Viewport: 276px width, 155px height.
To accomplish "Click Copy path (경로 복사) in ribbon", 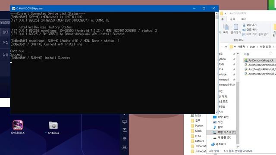I will pos(250,30).
